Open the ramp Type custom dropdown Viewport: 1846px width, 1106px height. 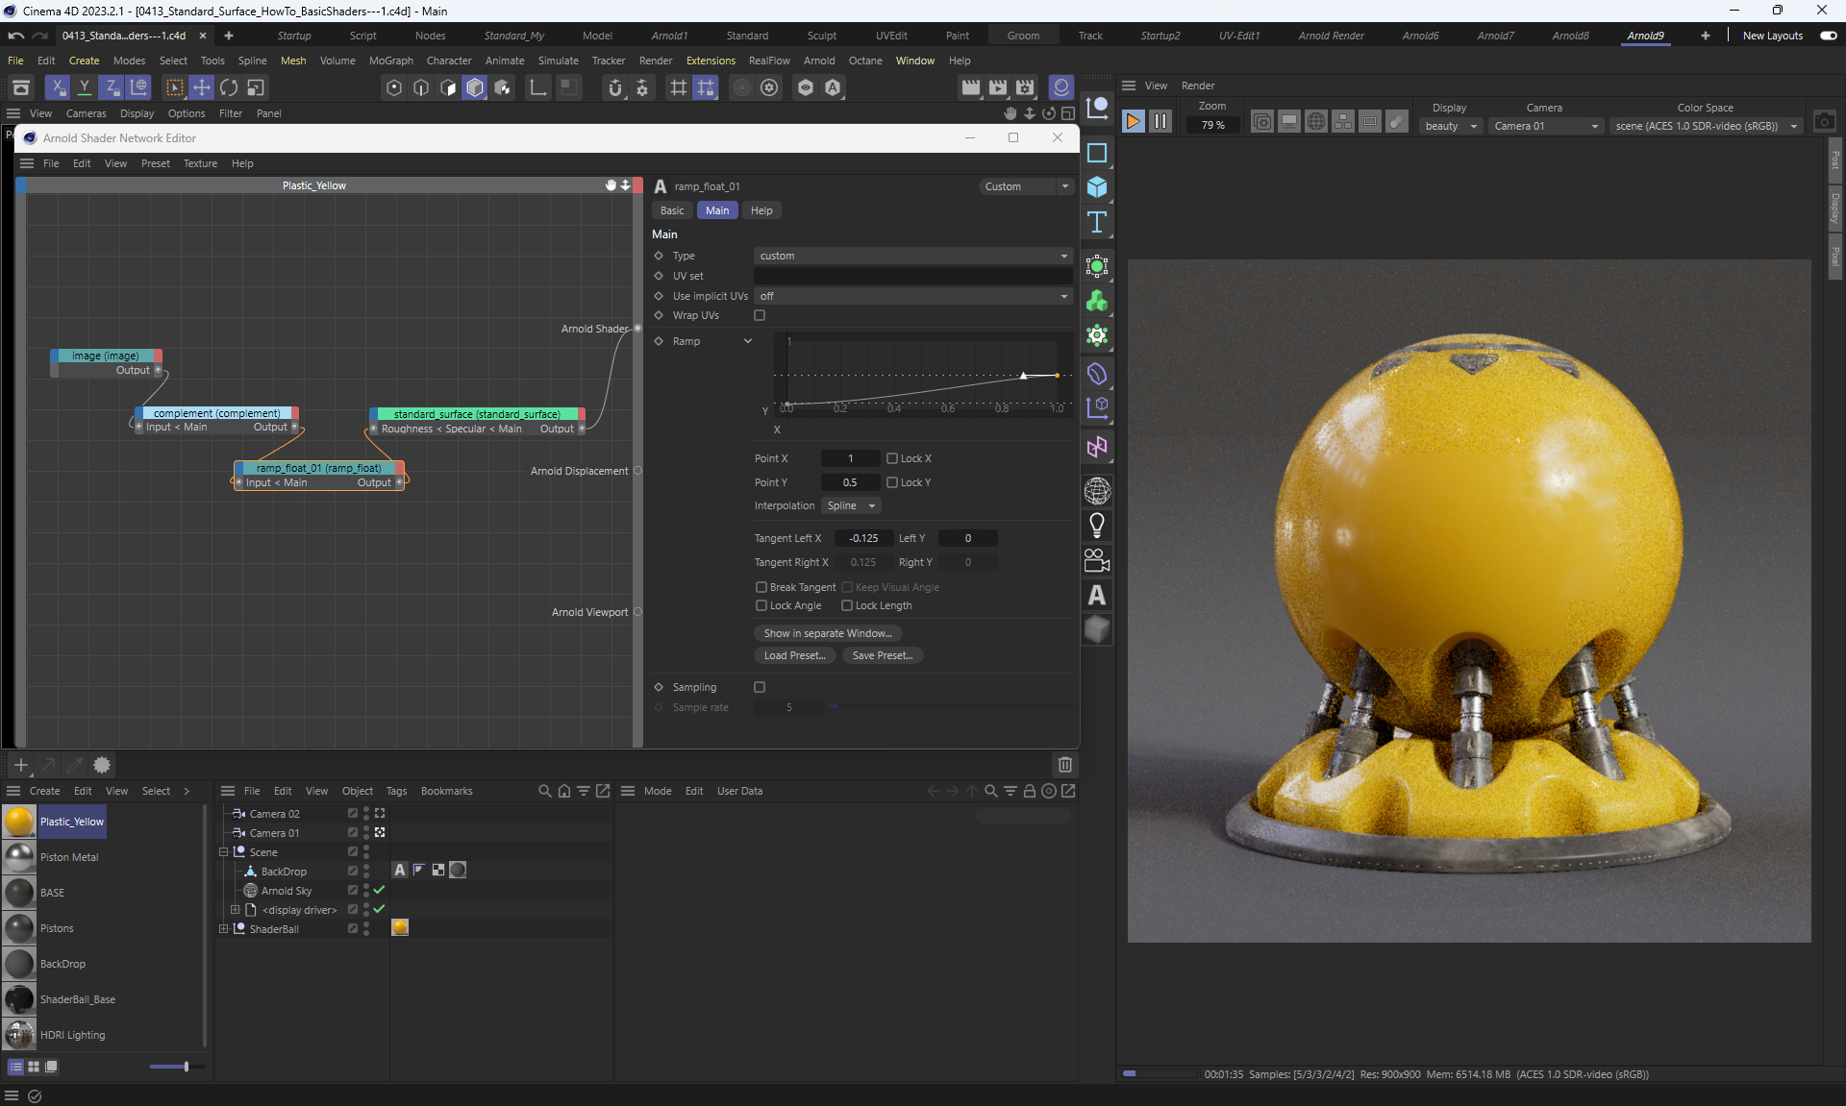point(912,256)
